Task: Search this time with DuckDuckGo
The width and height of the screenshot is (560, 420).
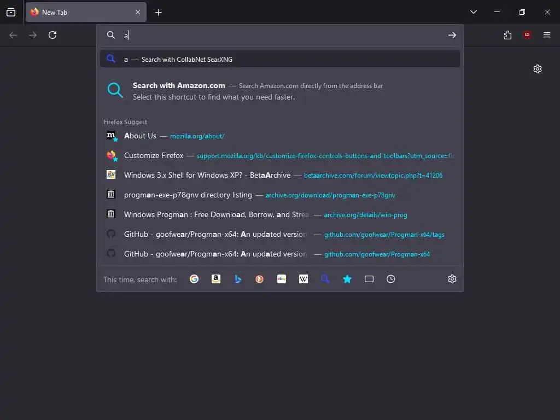Action: click(x=260, y=279)
